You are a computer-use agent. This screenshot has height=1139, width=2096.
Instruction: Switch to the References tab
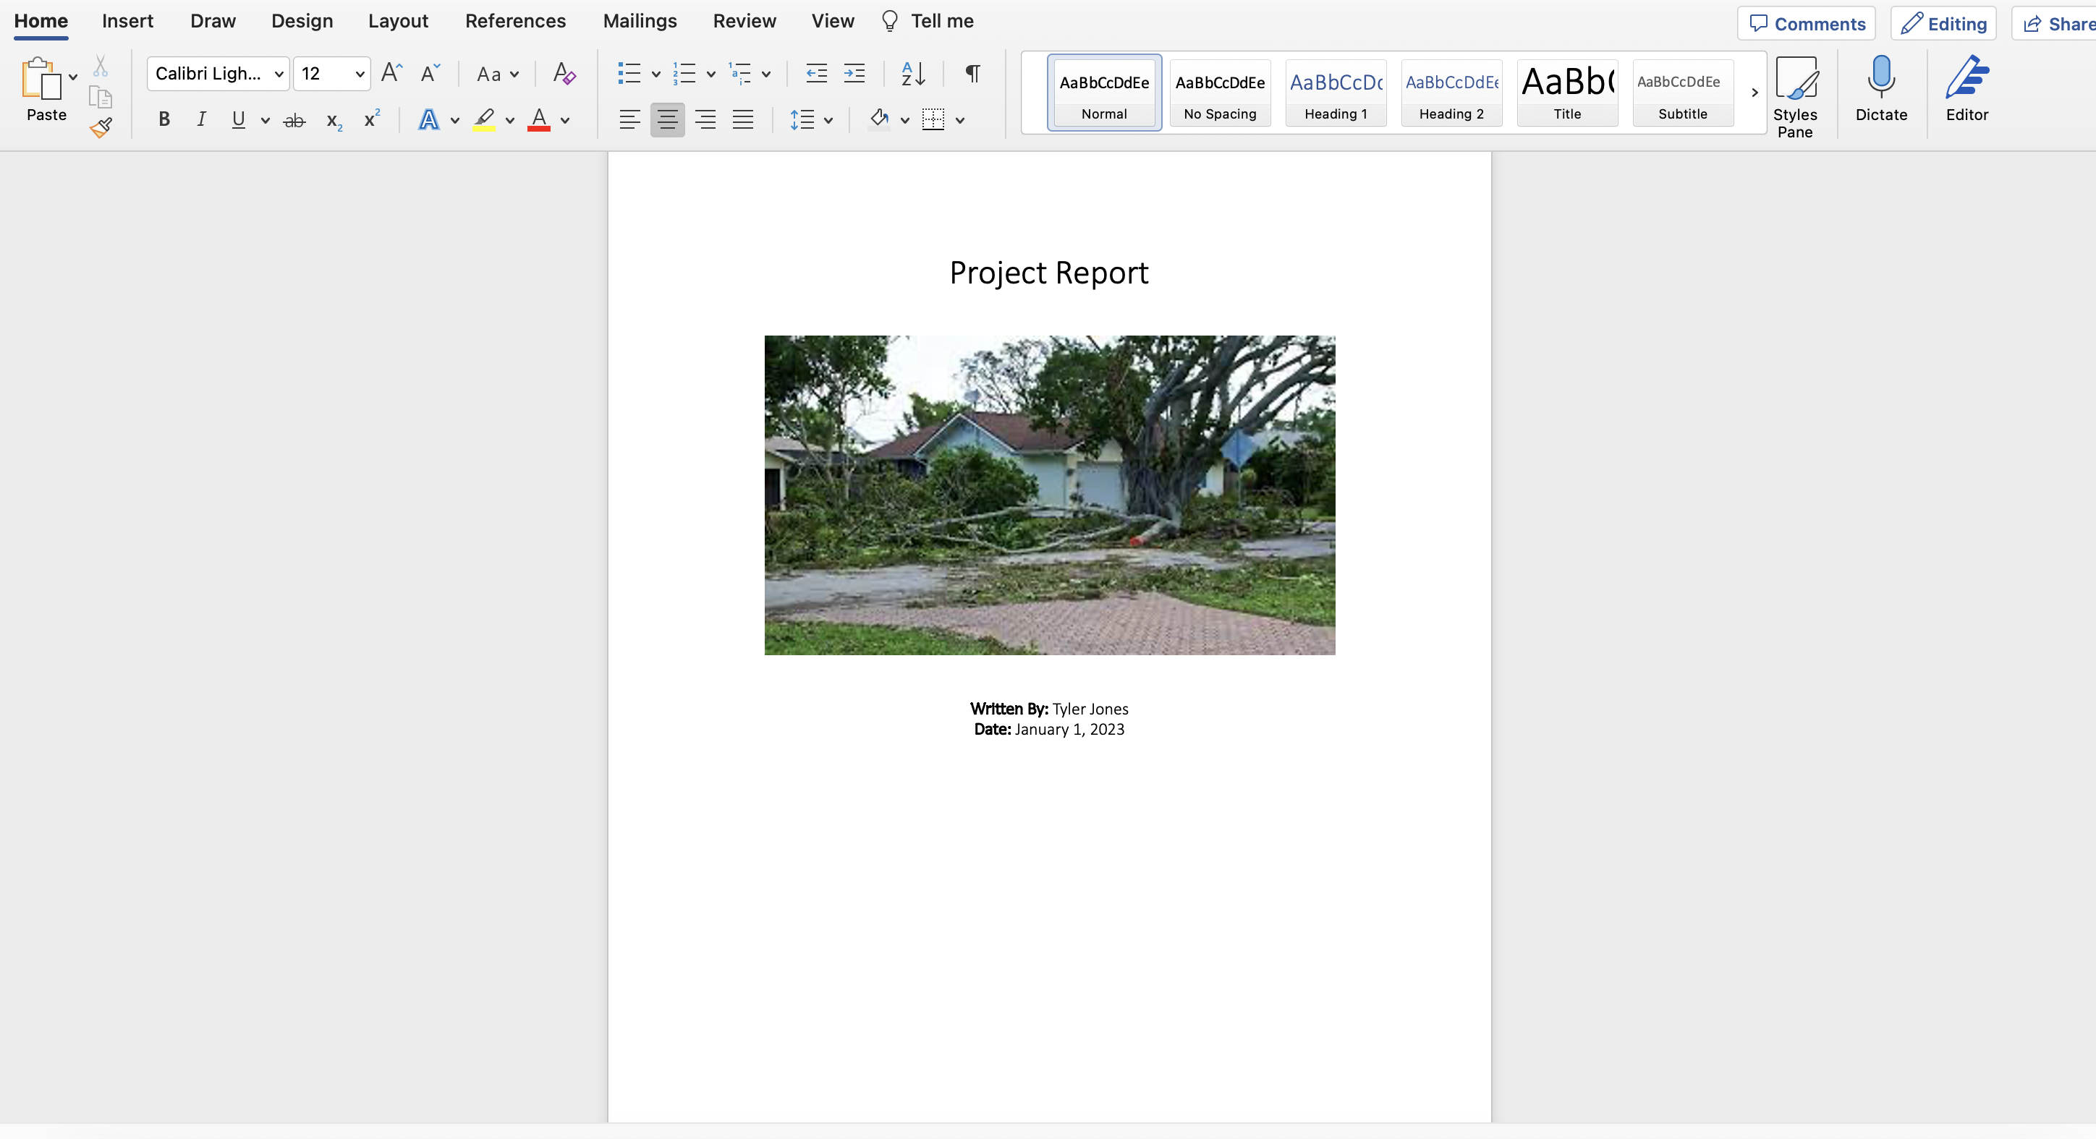(515, 20)
